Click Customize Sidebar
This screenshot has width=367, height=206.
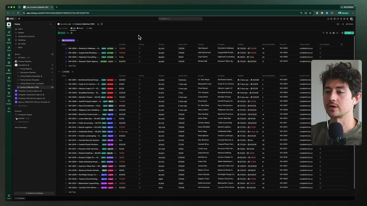34,193
